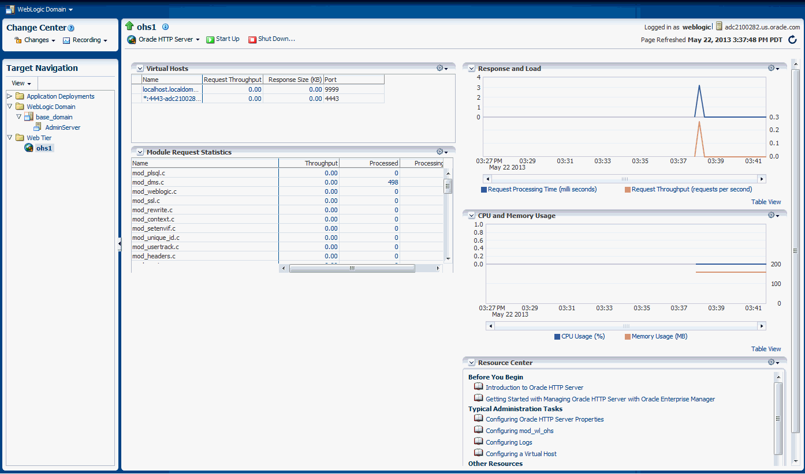Click the Change Center help icon
805x474 pixels.
(x=71, y=28)
